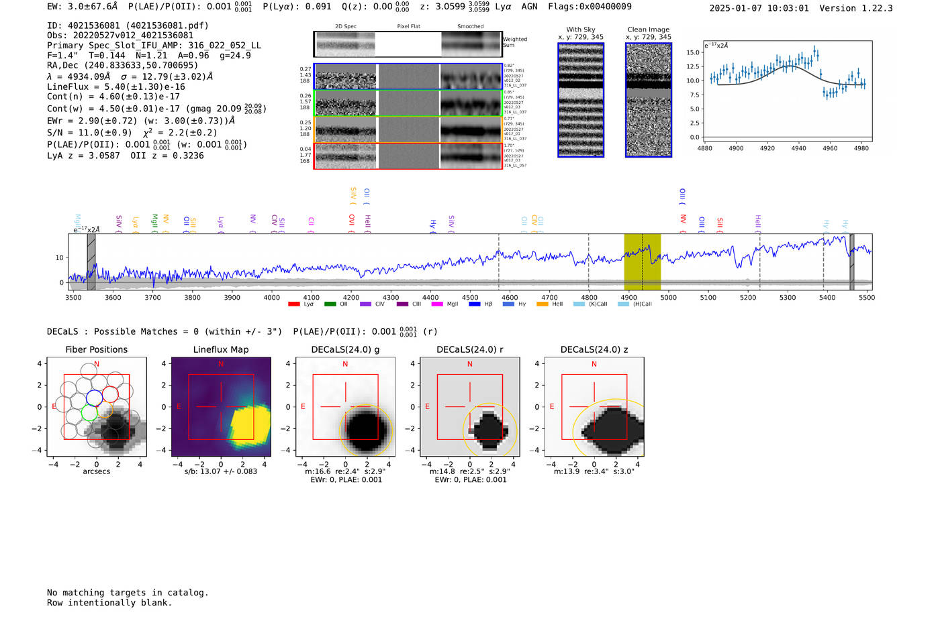Click the EWr = 2.90(±0.72) line

coord(141,121)
